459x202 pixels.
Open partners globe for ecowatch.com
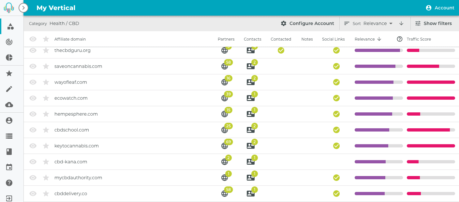coord(225,98)
